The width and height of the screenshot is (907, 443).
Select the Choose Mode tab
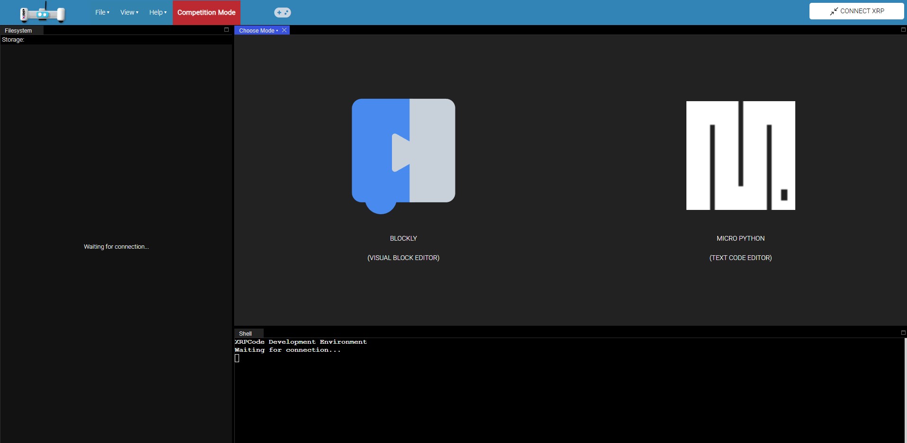pyautogui.click(x=258, y=30)
